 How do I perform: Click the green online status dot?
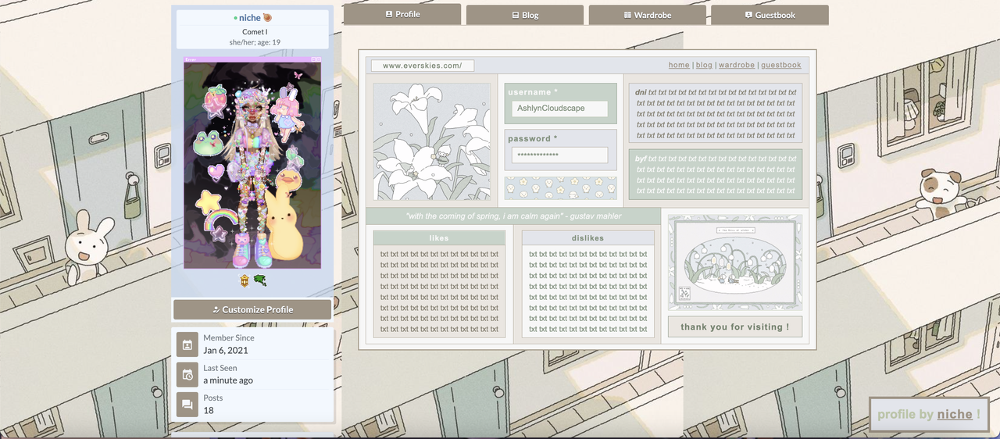235,18
